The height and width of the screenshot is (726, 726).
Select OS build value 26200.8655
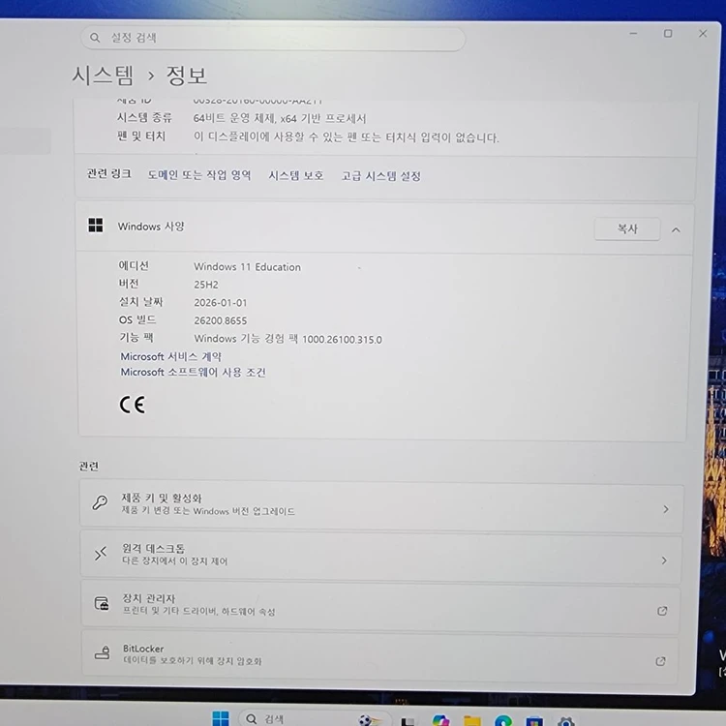(221, 320)
